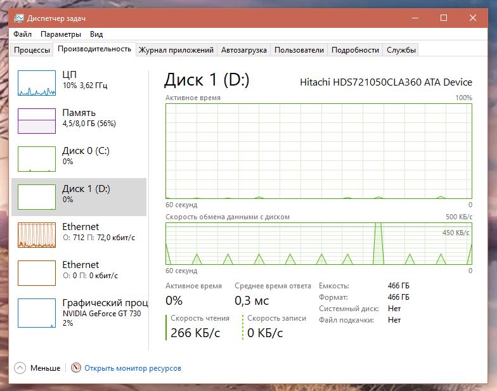The height and width of the screenshot is (391, 497).
Task: Click the Формат 466 ГБ value
Action: click(398, 297)
